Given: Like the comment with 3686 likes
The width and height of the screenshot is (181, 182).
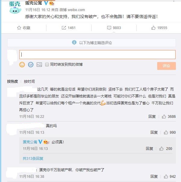Looking at the screenshot, I should 164,116.
